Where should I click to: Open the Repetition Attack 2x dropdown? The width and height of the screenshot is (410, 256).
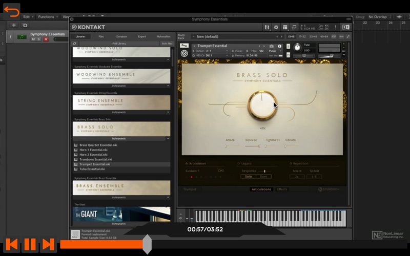[297, 177]
